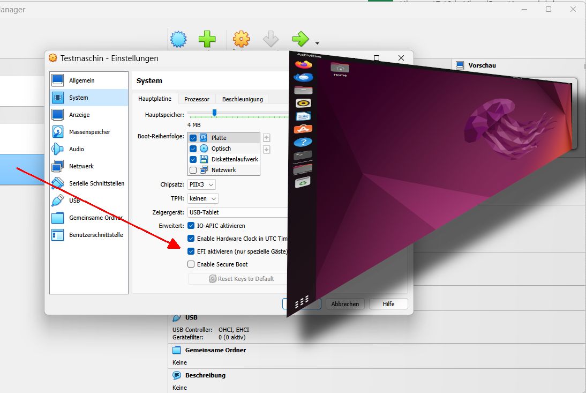Screen dimensions: 586x393
Task: Click the Abbrechen button
Action: (x=345, y=303)
